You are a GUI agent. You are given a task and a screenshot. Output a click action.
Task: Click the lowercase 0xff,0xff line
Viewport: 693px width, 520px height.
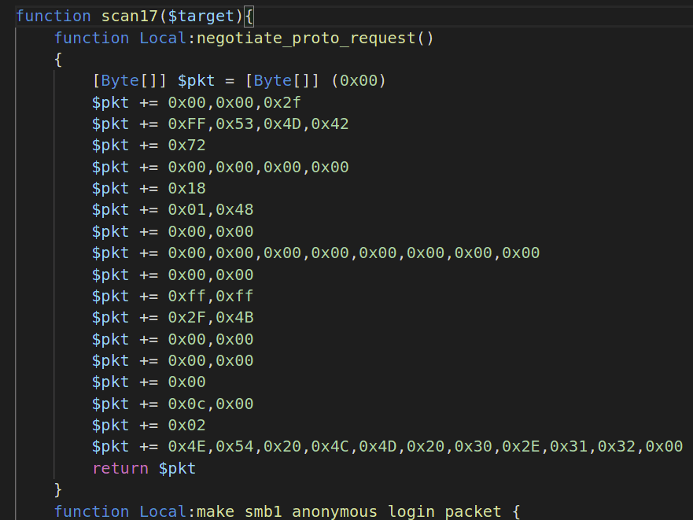[x=210, y=296]
